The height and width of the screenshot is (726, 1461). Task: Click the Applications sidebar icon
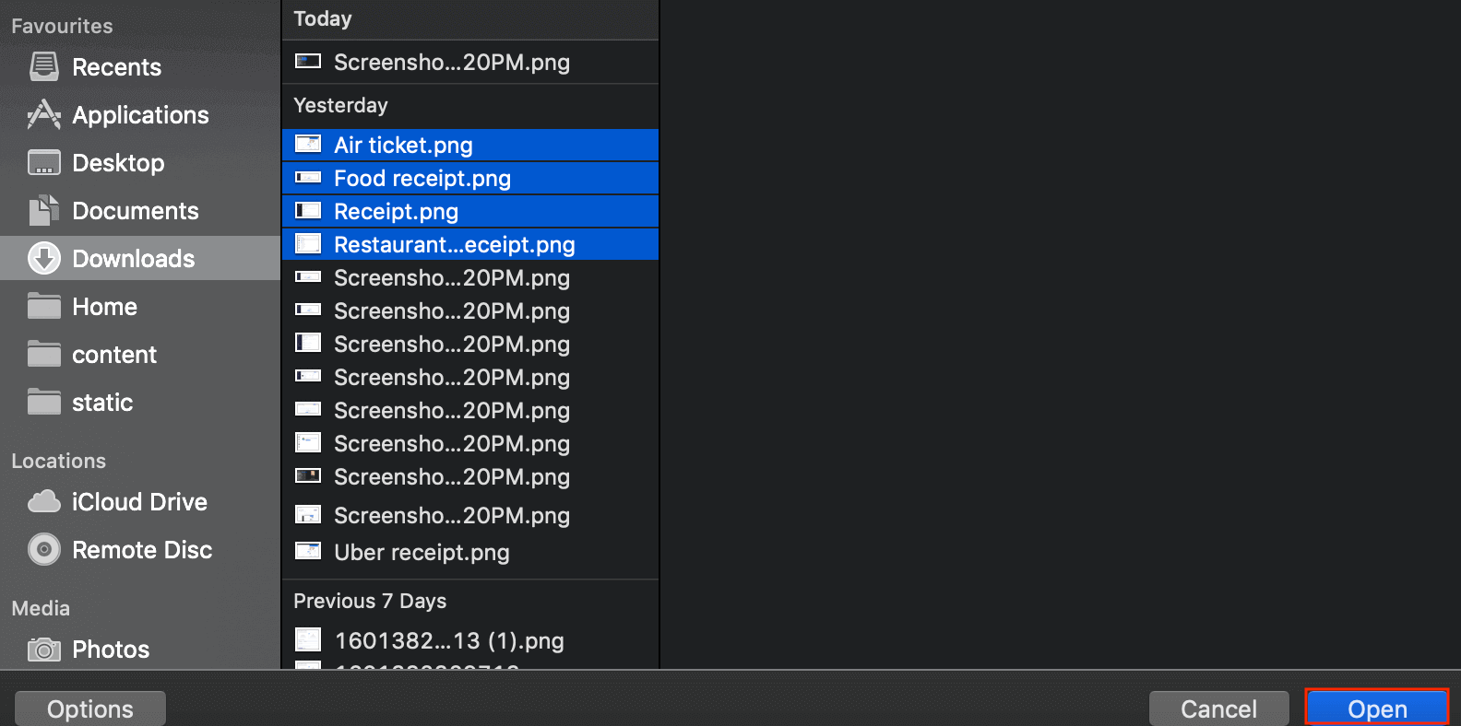click(43, 114)
